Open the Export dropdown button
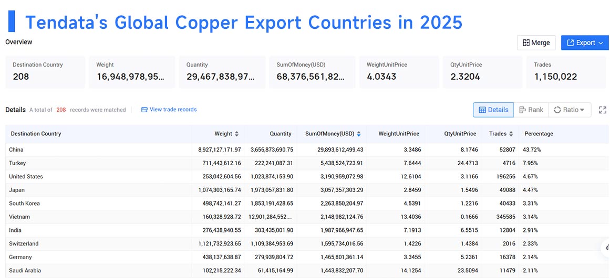 [x=585, y=42]
